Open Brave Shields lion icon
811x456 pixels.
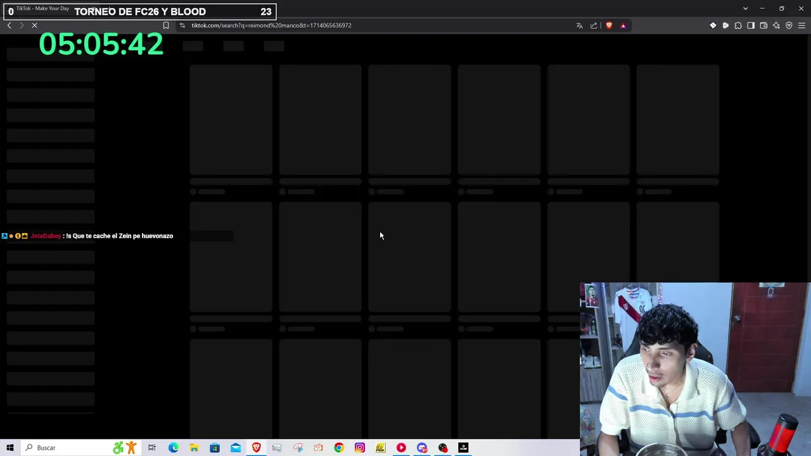[609, 25]
